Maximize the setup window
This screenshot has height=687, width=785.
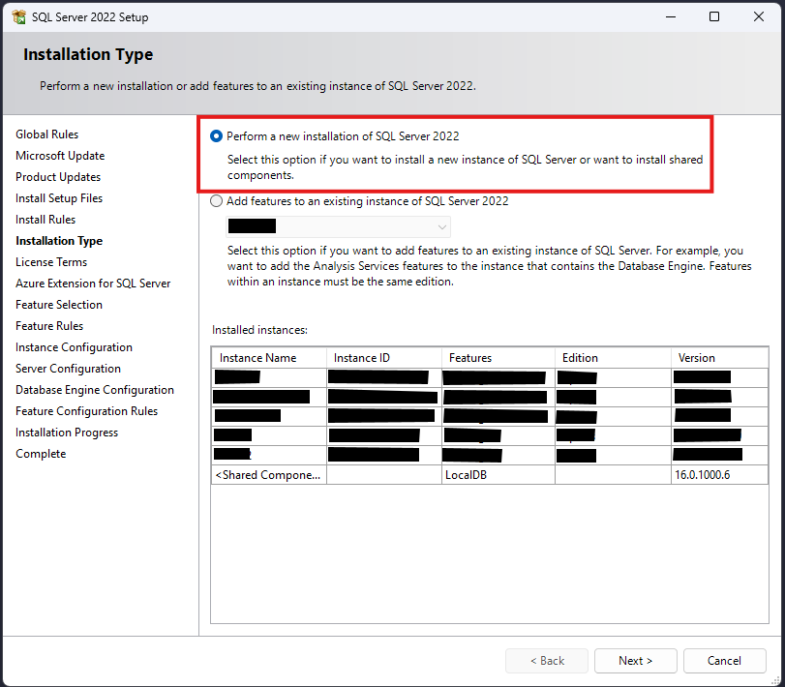(714, 16)
